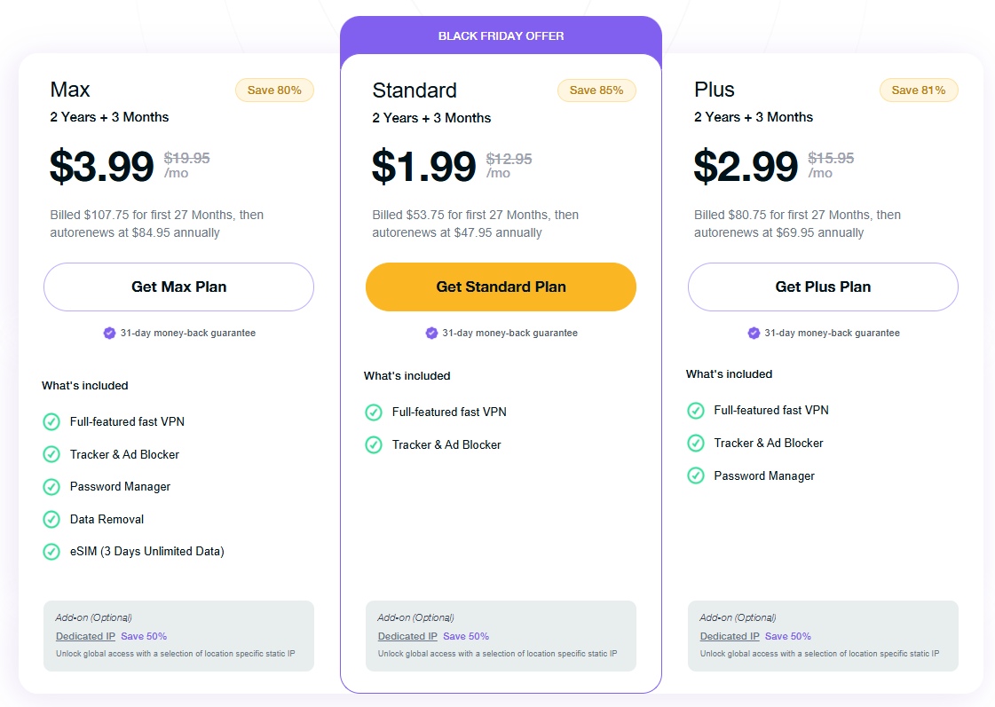Click the Data Removal checkmark icon
The height and width of the screenshot is (707, 995).
pyautogui.click(x=51, y=519)
